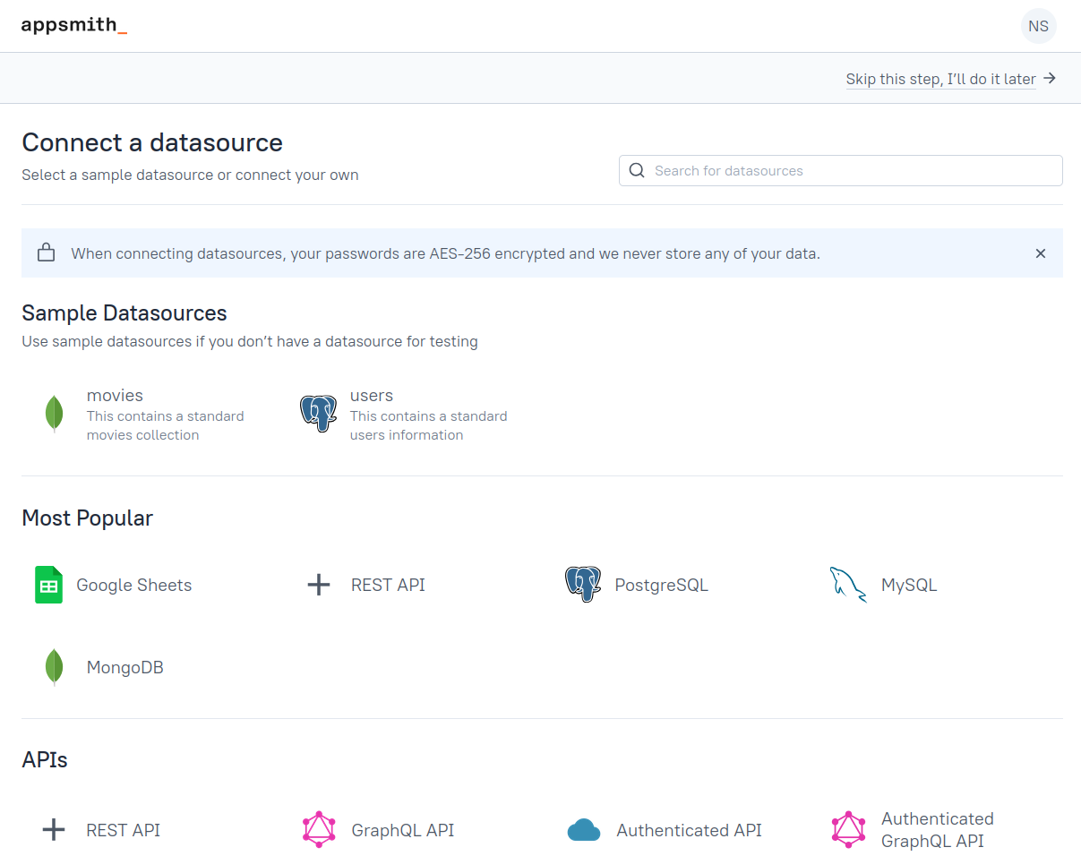Select the MongoDB leaf icon under Most Popular

(x=54, y=667)
